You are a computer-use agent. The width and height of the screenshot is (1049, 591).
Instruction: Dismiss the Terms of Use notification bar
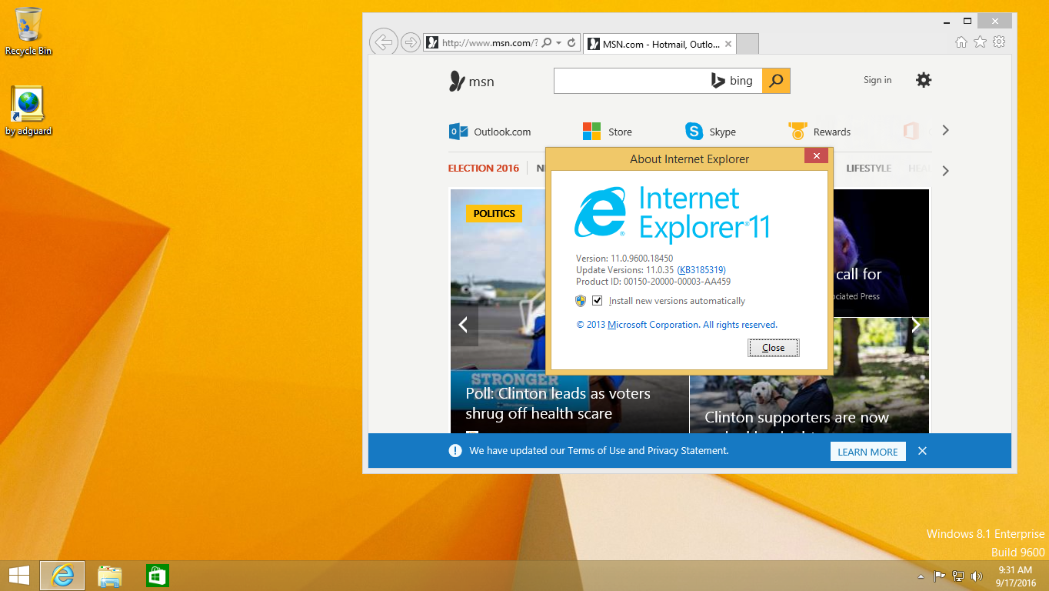922,451
